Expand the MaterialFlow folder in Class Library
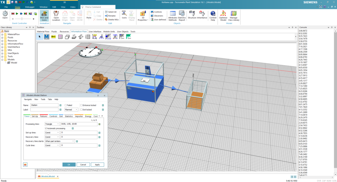Viewport: 337px width, 182px height. [x=2, y=34]
